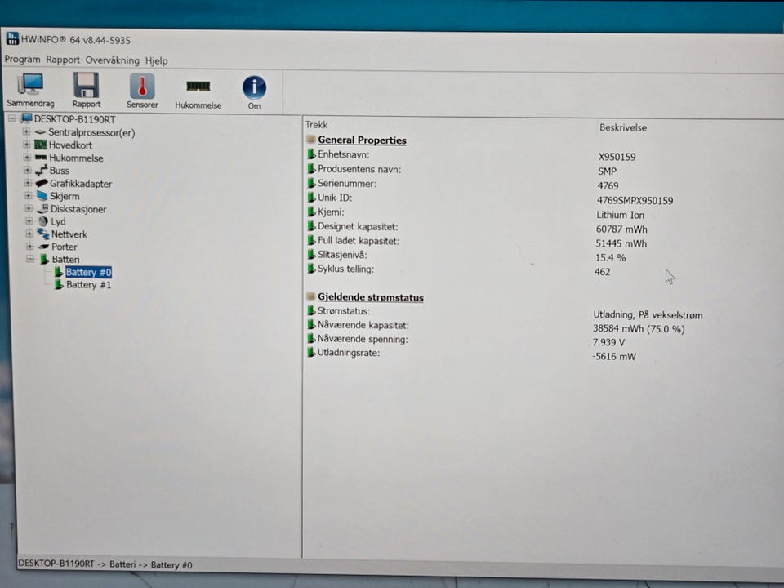
Task: Click the Produsentens navn row label
Action: point(359,169)
